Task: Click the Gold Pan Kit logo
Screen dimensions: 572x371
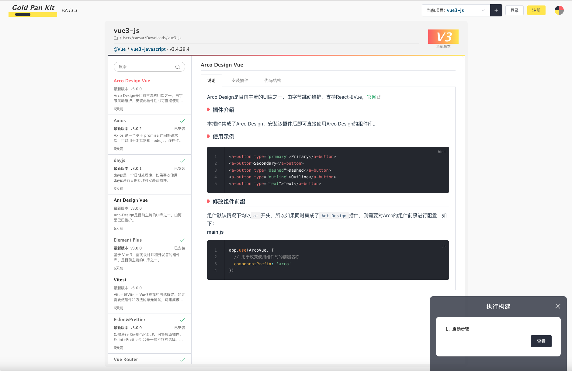Action: click(33, 10)
